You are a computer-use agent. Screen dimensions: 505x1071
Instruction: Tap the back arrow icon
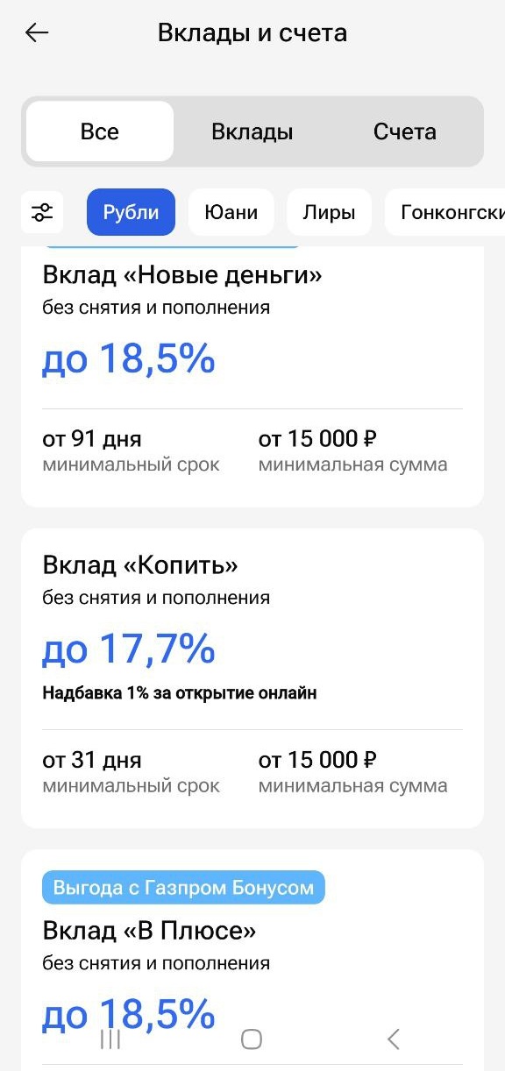coord(37,33)
